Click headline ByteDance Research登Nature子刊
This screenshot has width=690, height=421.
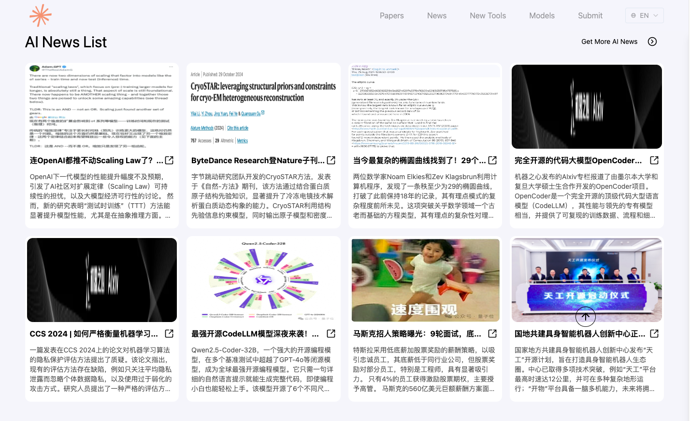pos(258,160)
